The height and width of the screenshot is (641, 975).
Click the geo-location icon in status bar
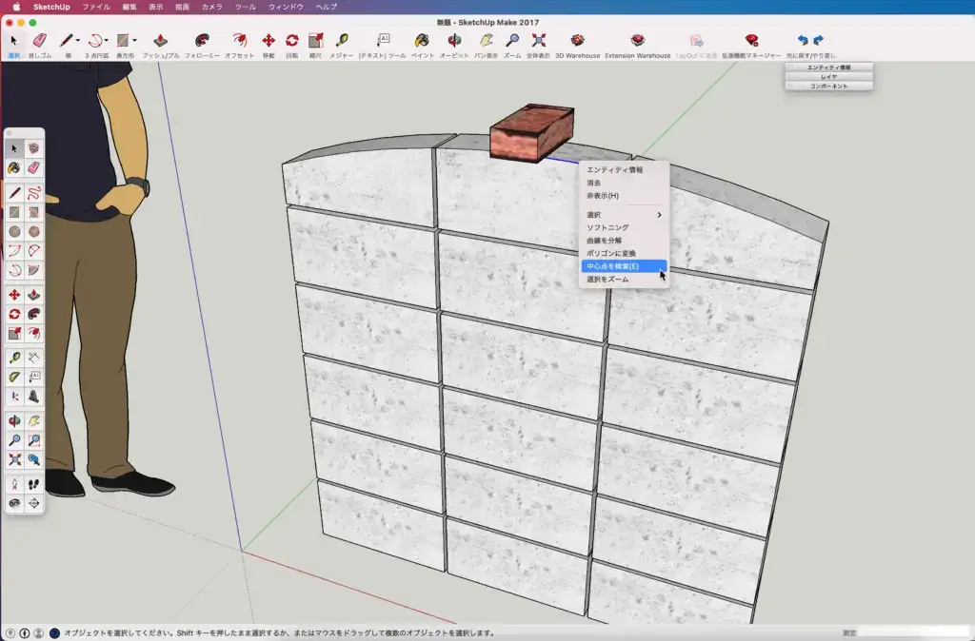pos(10,633)
